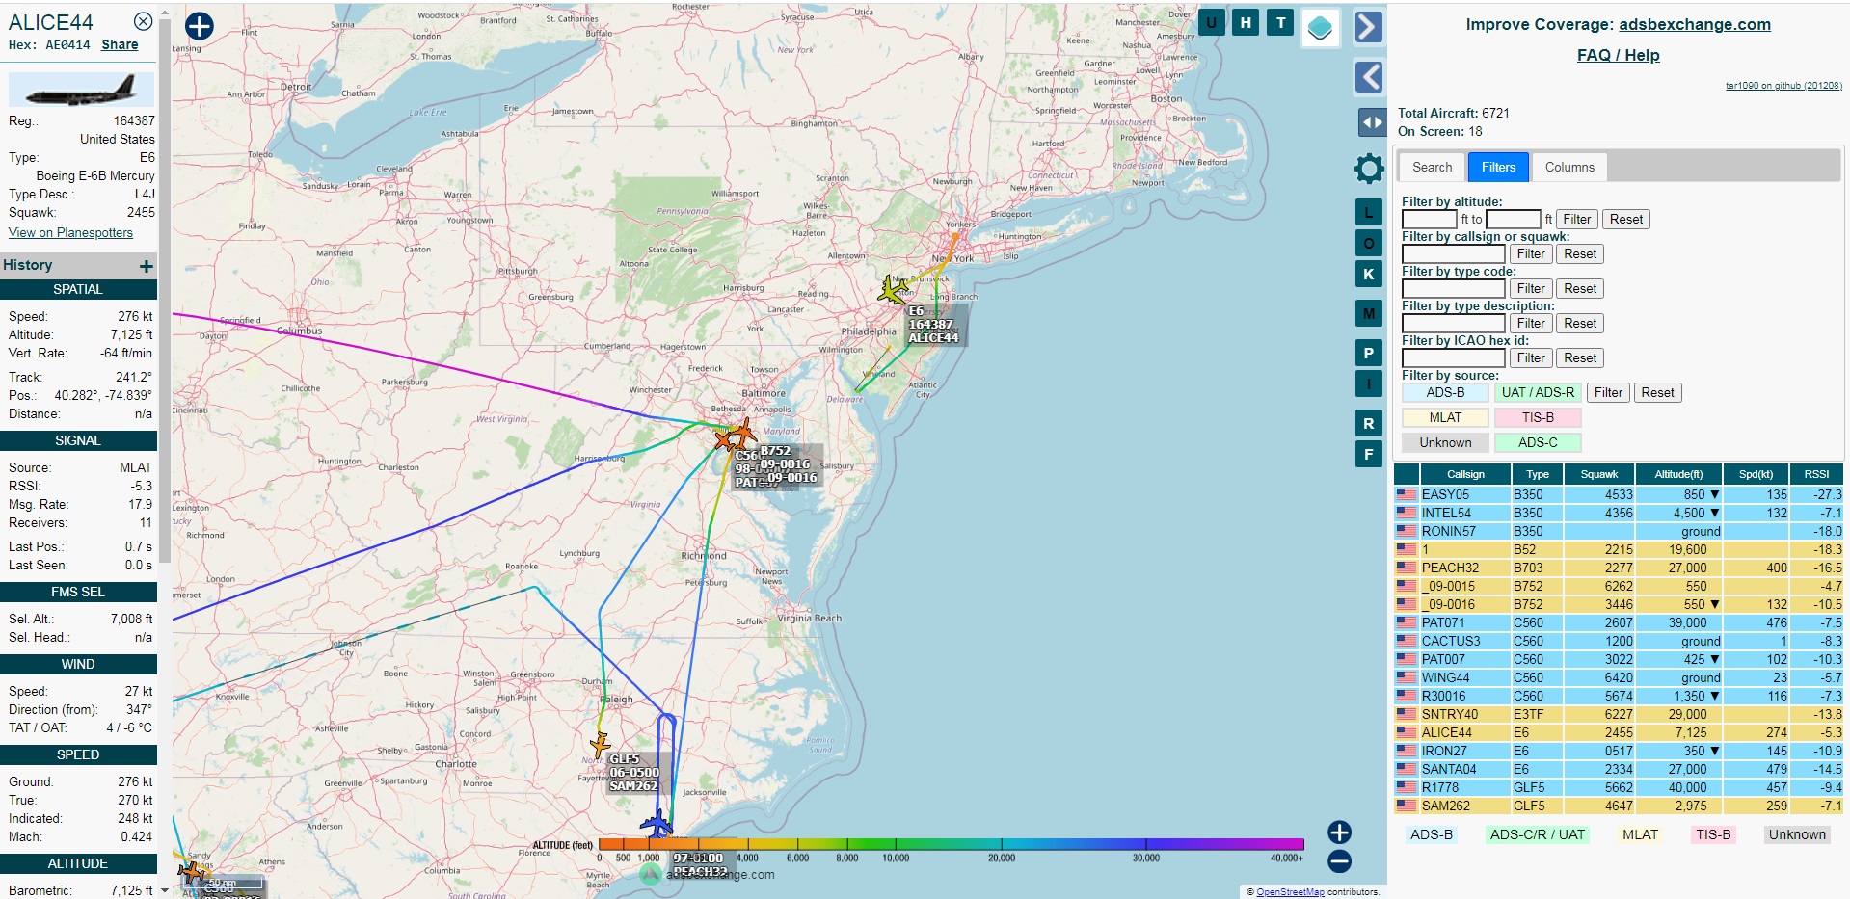Toggle the P map option button
1850x899 pixels.
(x=1369, y=353)
